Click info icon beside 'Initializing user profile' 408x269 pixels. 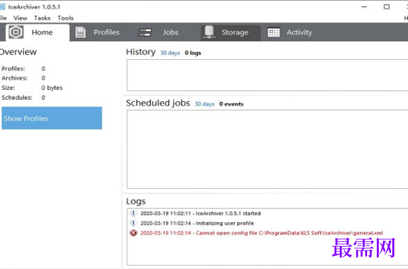(x=133, y=223)
